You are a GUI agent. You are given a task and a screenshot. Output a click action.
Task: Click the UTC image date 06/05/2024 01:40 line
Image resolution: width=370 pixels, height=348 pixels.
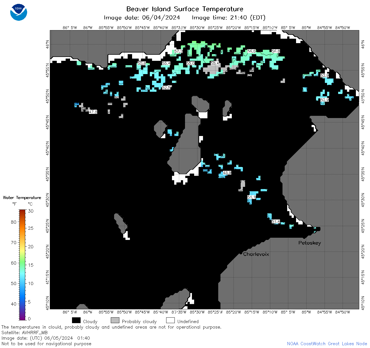point(46,338)
